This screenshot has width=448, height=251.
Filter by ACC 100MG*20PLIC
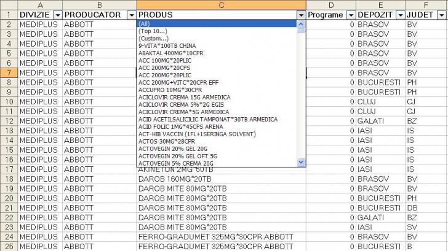click(217, 61)
